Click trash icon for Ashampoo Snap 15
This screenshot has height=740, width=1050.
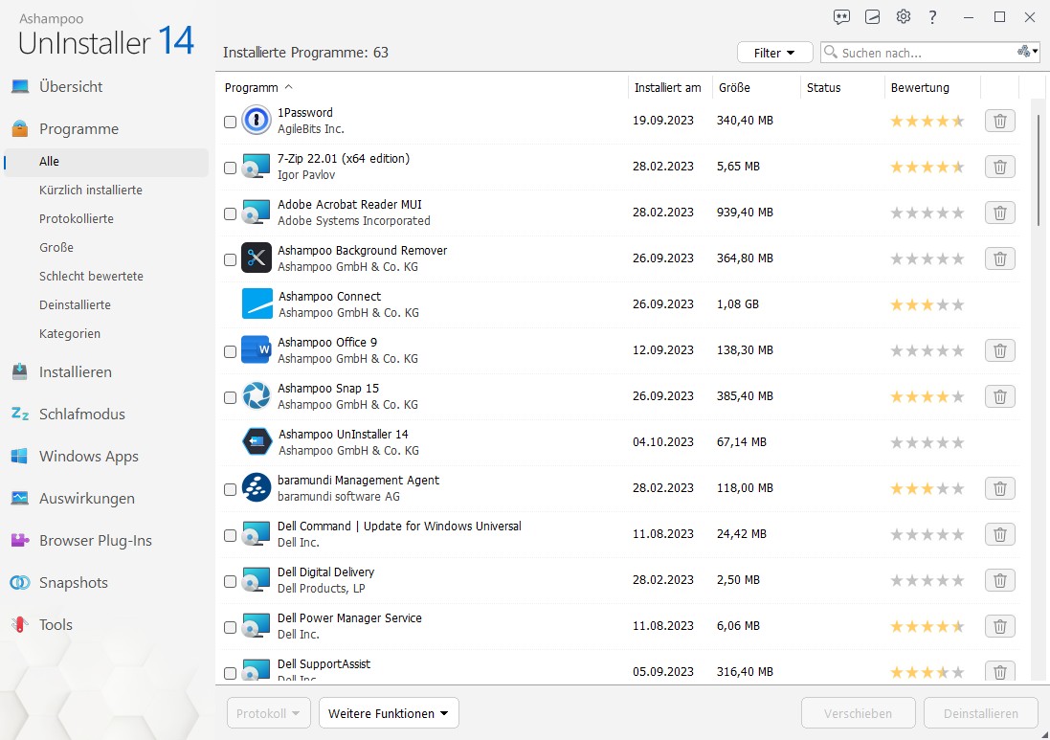(1000, 396)
